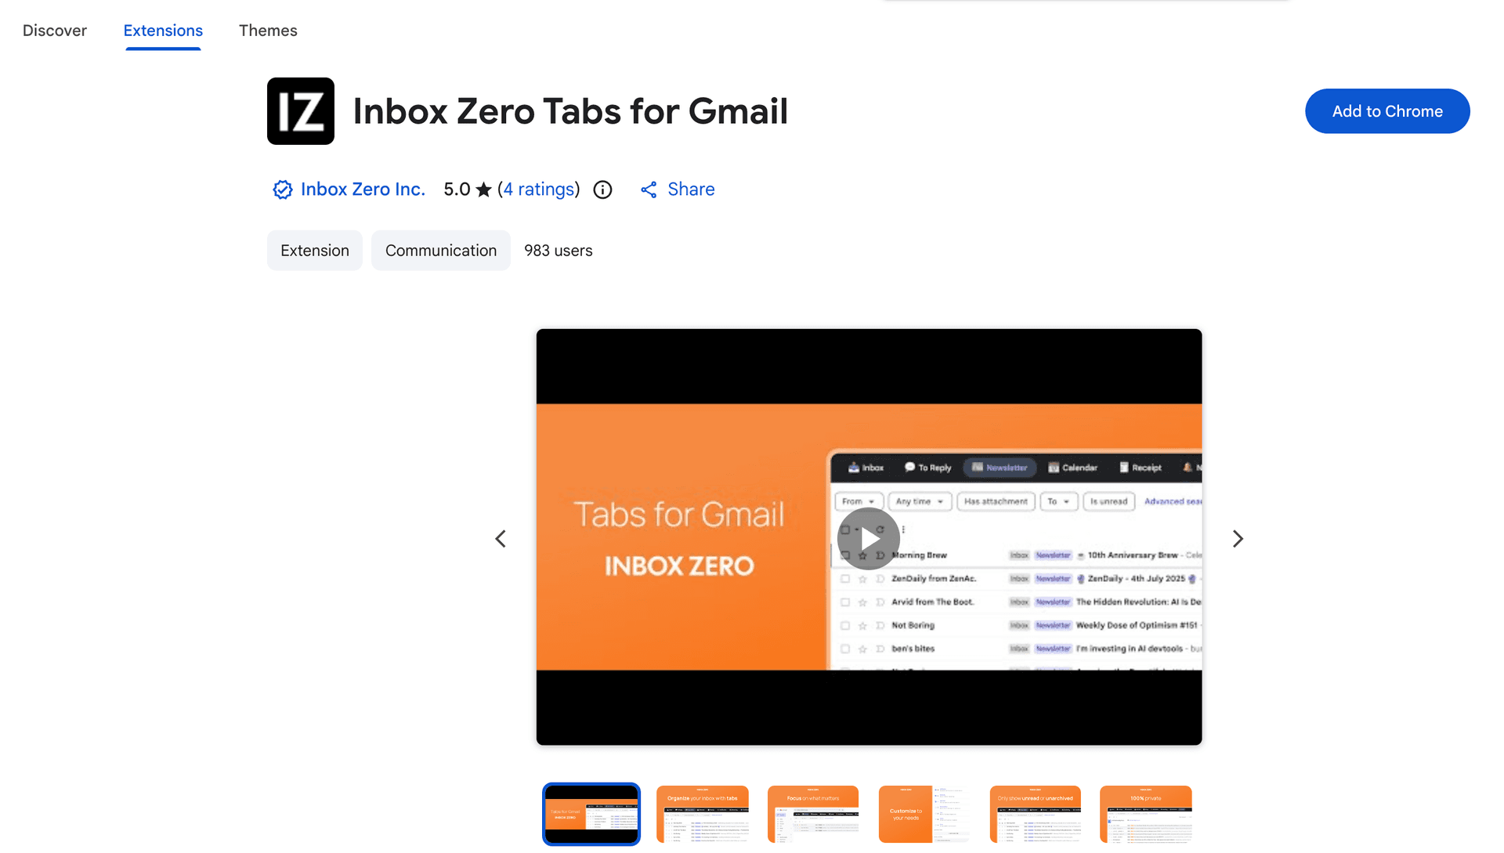The image size is (1504, 853).
Task: Check the checkbox beside the ZenDaily email
Action: pos(845,579)
